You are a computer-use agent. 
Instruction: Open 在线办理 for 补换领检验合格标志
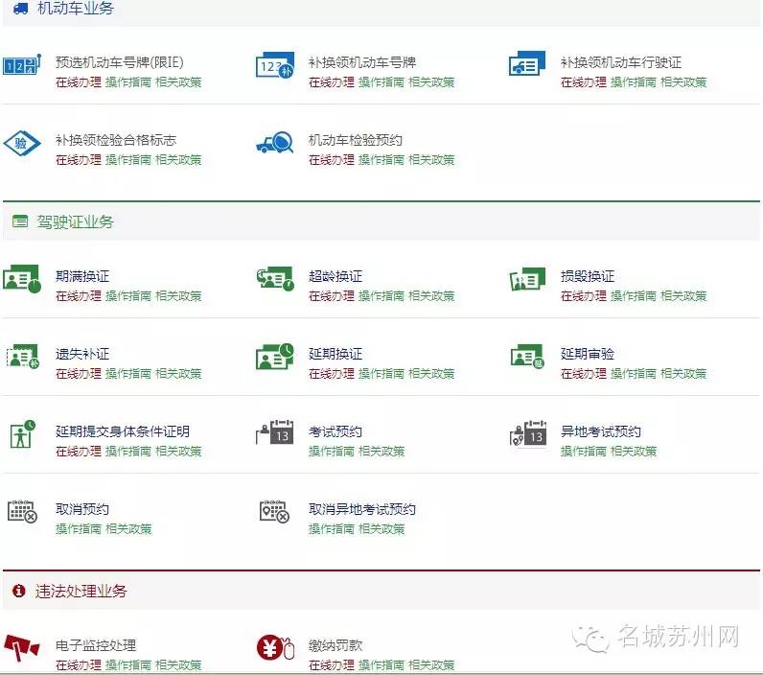point(79,159)
